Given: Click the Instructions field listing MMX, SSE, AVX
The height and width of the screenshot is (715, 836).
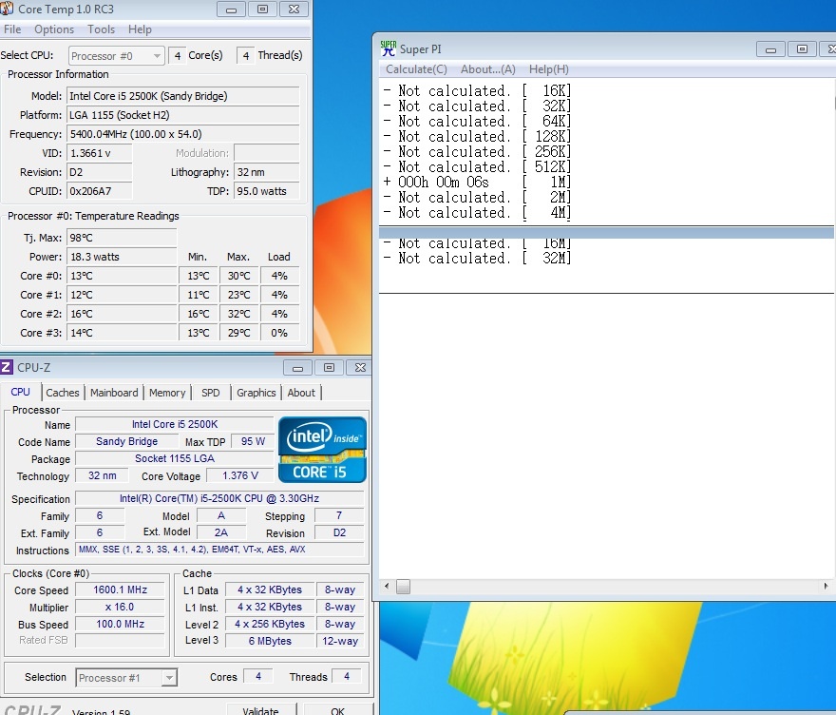Looking at the screenshot, I should pos(219,550).
